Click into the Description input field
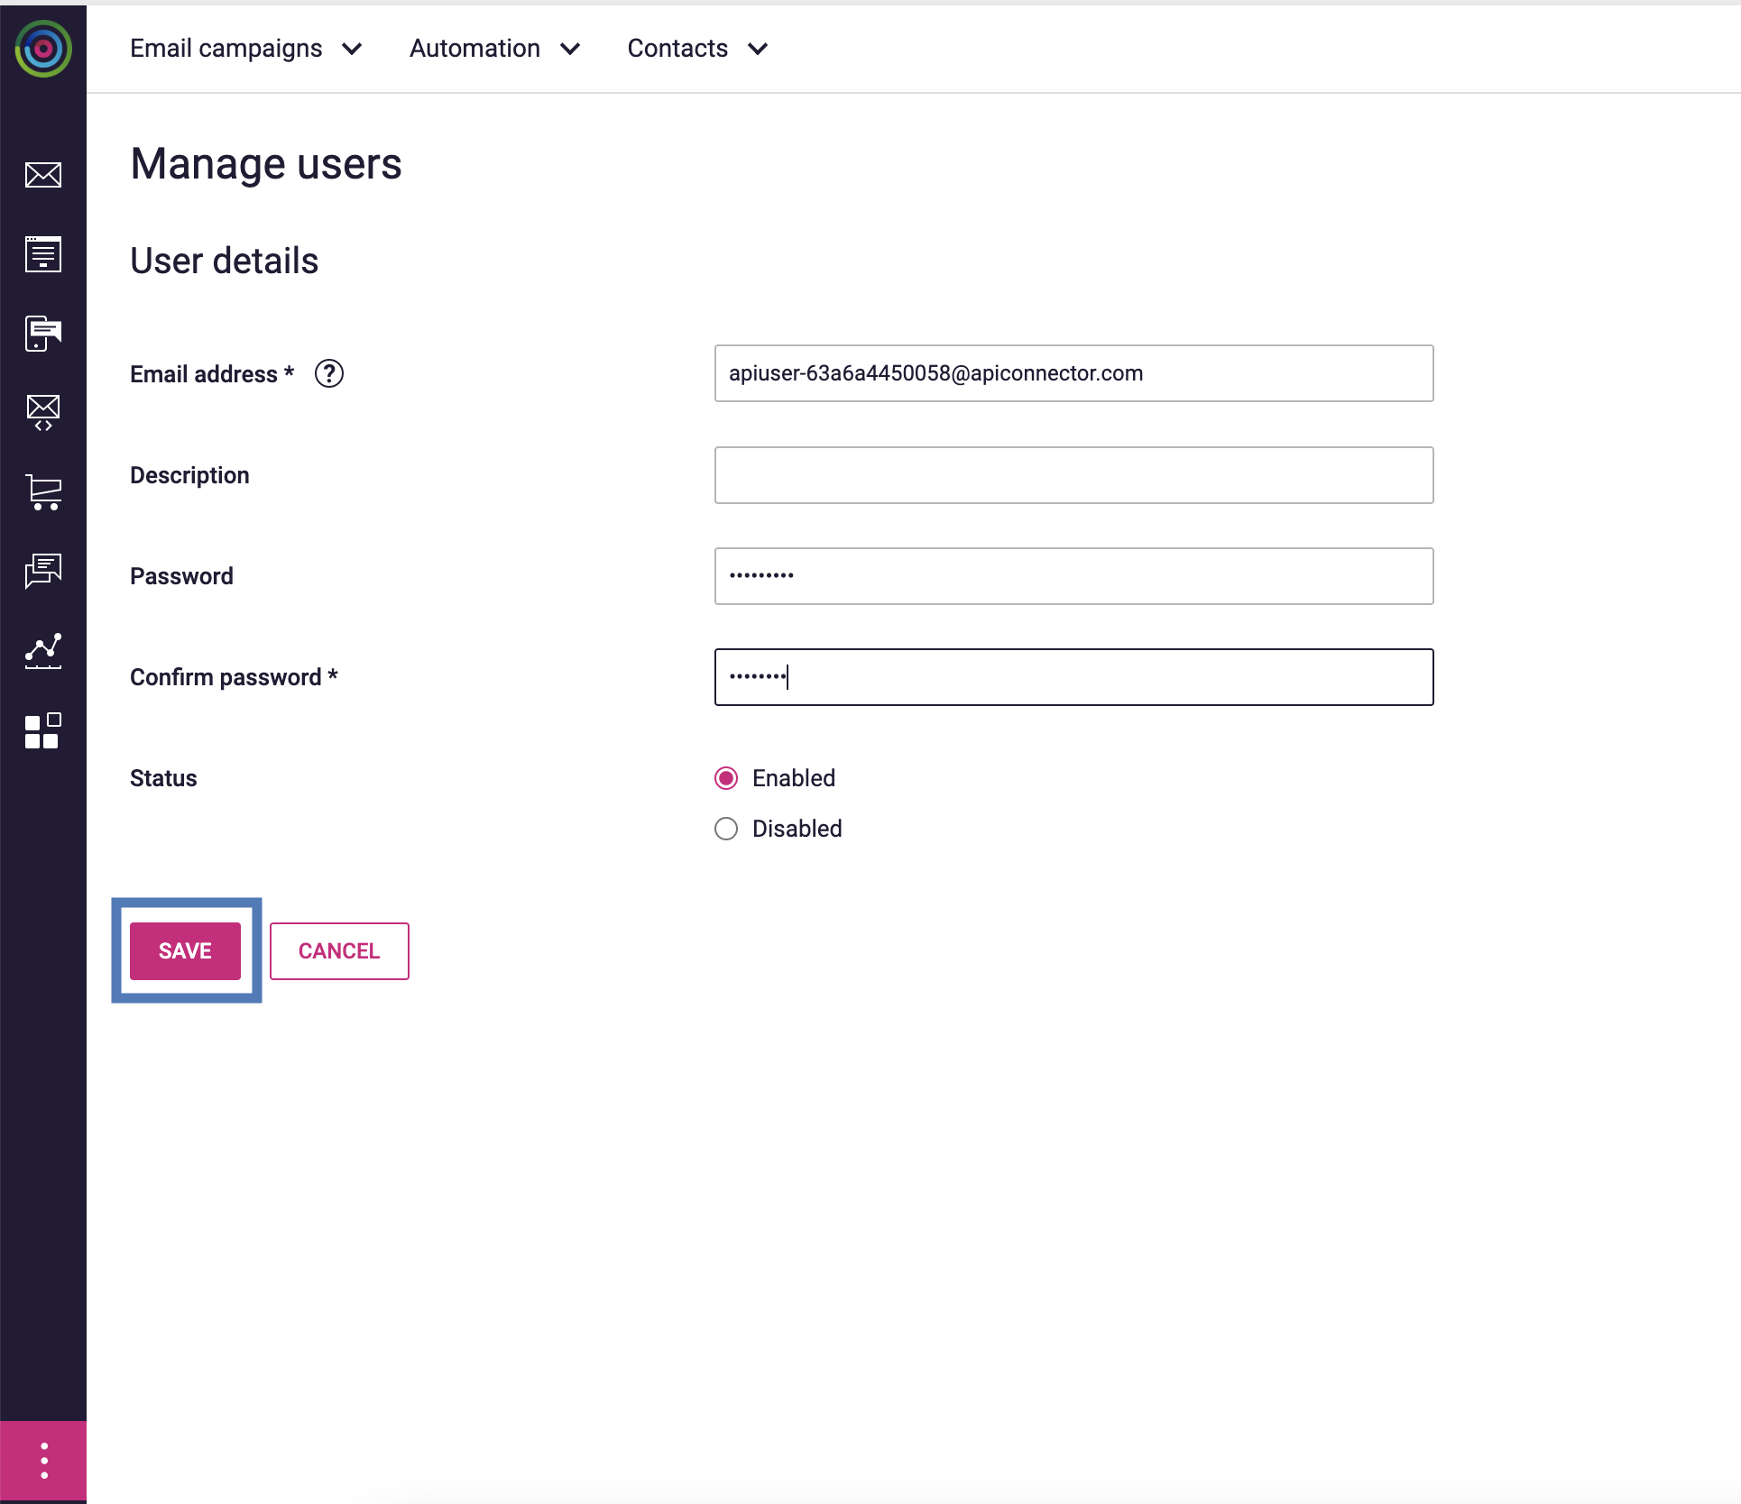The image size is (1741, 1504). (x=1073, y=475)
